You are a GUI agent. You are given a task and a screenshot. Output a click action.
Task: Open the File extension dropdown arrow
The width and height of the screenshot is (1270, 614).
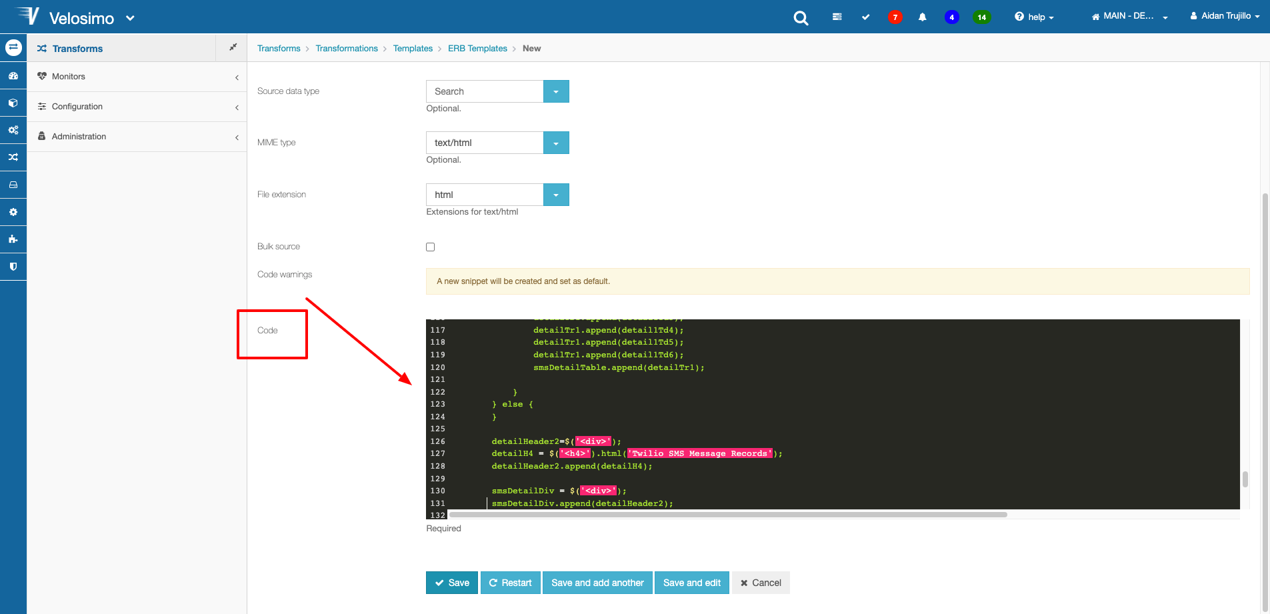click(556, 195)
